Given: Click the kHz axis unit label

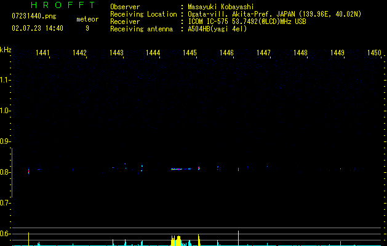Looking at the screenshot, I should [6, 50].
